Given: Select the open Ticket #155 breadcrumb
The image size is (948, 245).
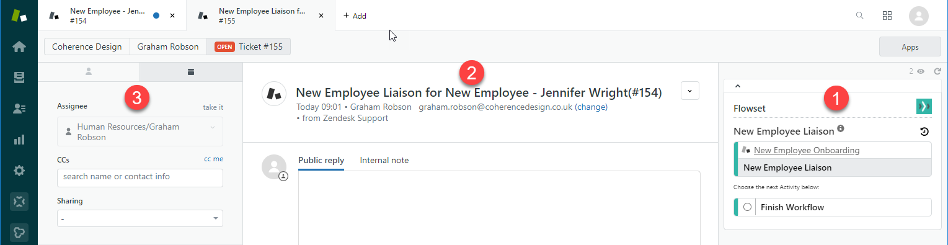Looking at the screenshot, I should (x=249, y=47).
